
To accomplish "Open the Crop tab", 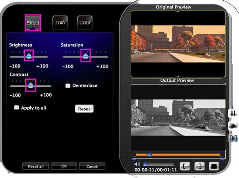I will pos(85,23).
